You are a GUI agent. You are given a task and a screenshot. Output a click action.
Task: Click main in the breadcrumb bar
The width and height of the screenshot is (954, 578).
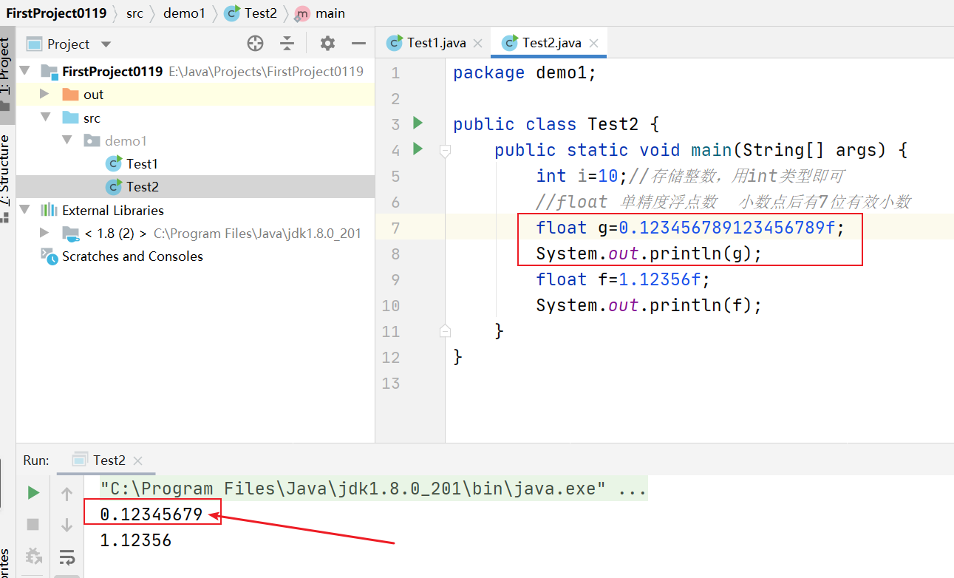[x=319, y=13]
